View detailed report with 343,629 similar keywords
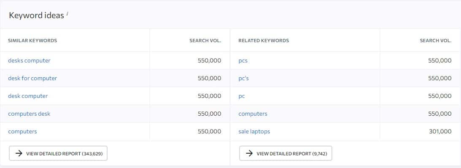The image size is (461, 168). pyautogui.click(x=58, y=153)
